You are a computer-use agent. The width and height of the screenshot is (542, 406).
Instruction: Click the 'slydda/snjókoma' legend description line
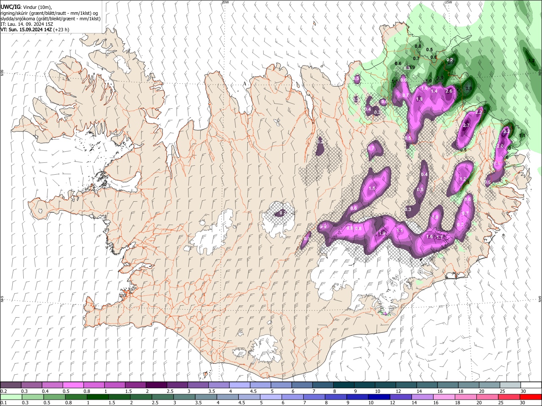coord(50,19)
